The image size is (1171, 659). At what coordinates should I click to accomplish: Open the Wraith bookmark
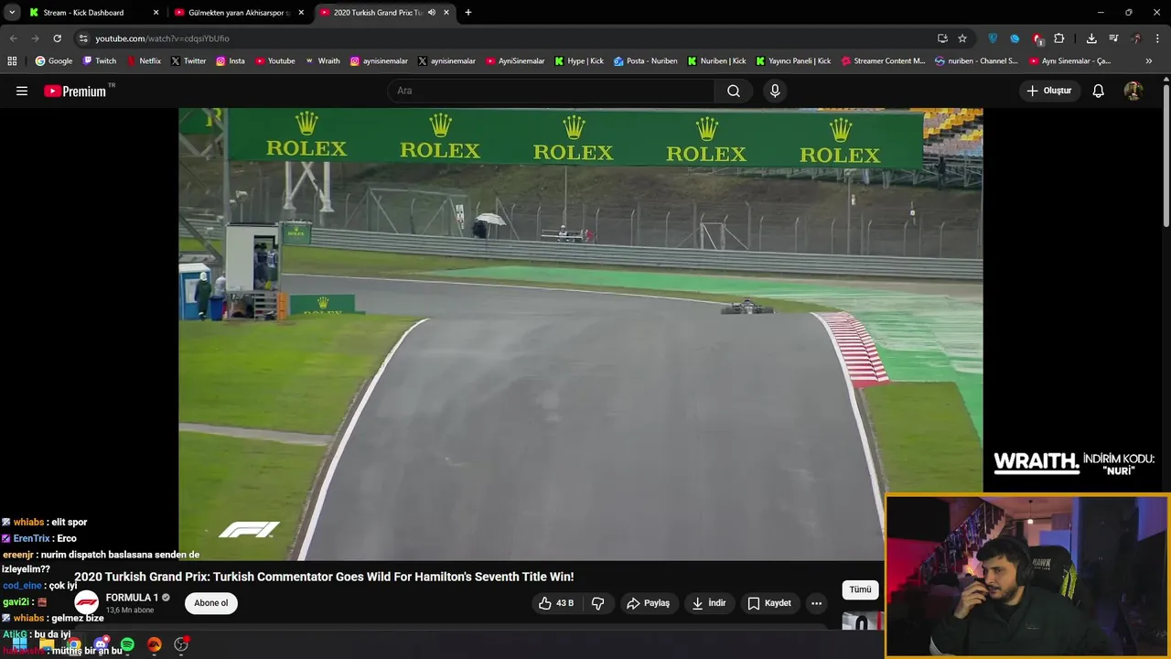(x=322, y=61)
